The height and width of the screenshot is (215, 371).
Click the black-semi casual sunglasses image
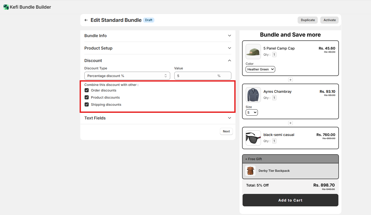pos(253,138)
